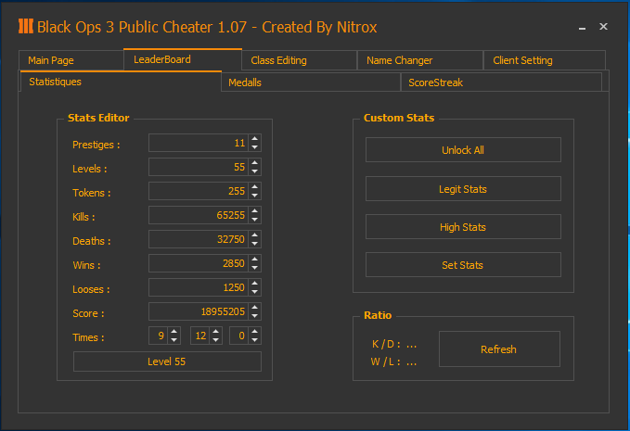
Task: Click the Looses field showing 1250
Action: (x=199, y=287)
